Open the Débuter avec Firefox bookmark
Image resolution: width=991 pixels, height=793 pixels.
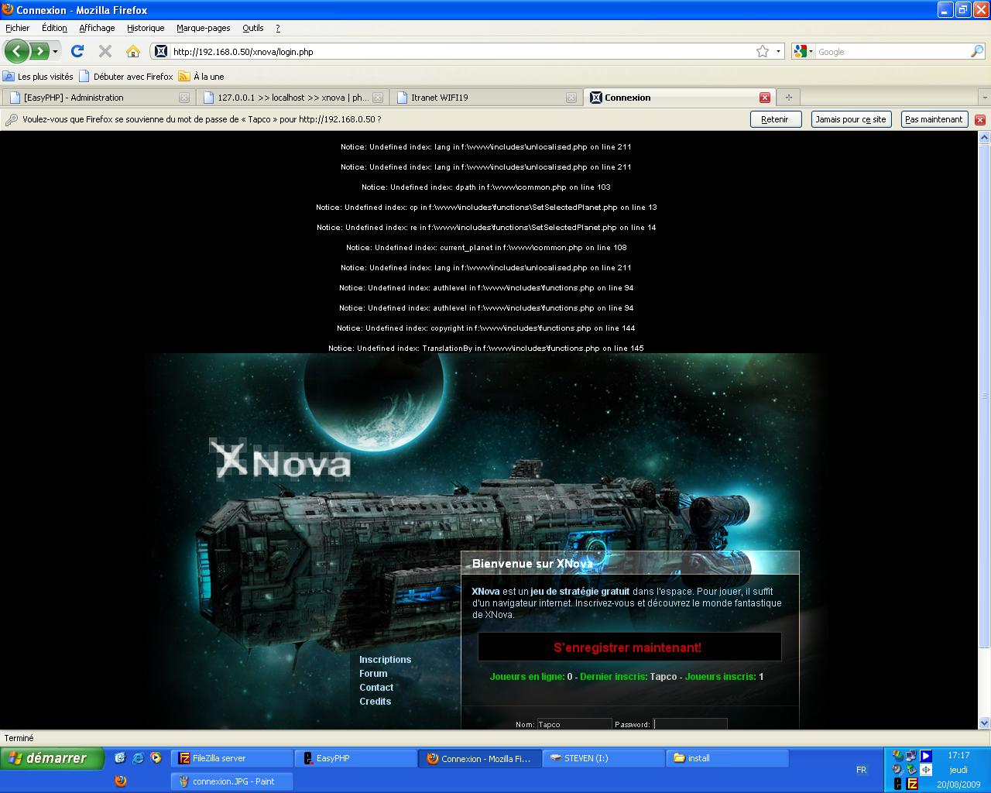(126, 77)
